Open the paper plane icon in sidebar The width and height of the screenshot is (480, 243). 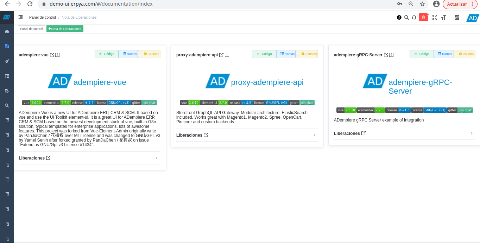(x=7, y=61)
